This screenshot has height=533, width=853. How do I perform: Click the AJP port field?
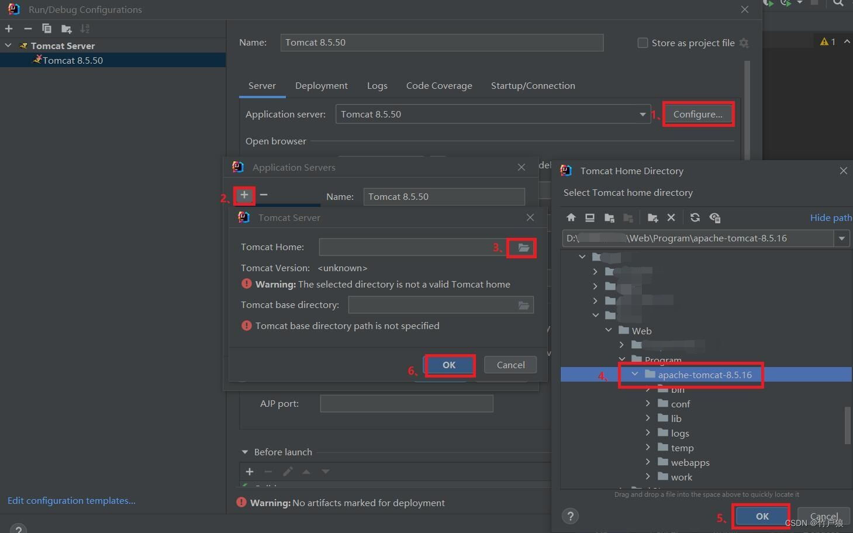[407, 404]
